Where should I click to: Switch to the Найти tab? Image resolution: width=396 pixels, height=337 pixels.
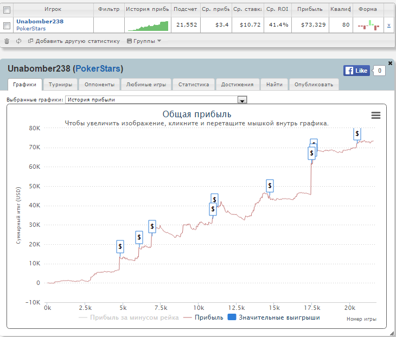[x=274, y=84]
